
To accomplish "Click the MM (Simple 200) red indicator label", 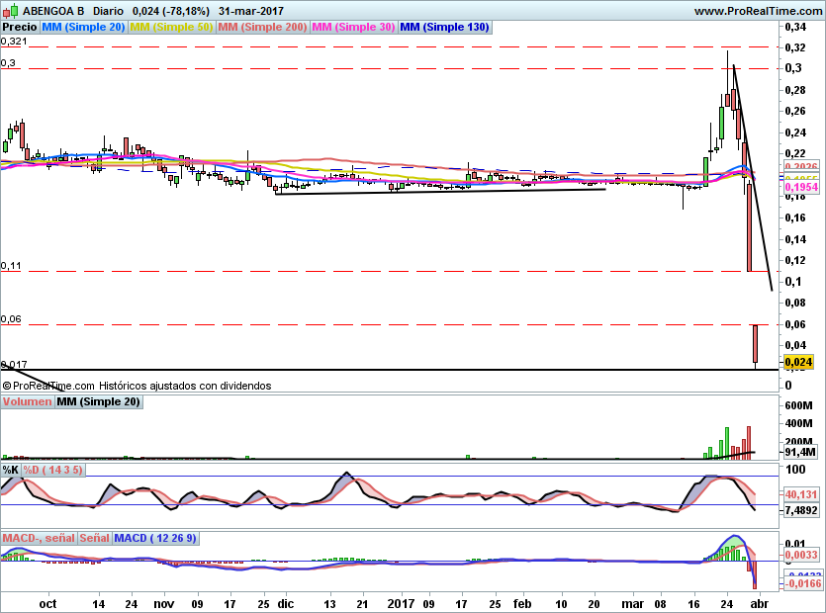I will click(x=262, y=27).
